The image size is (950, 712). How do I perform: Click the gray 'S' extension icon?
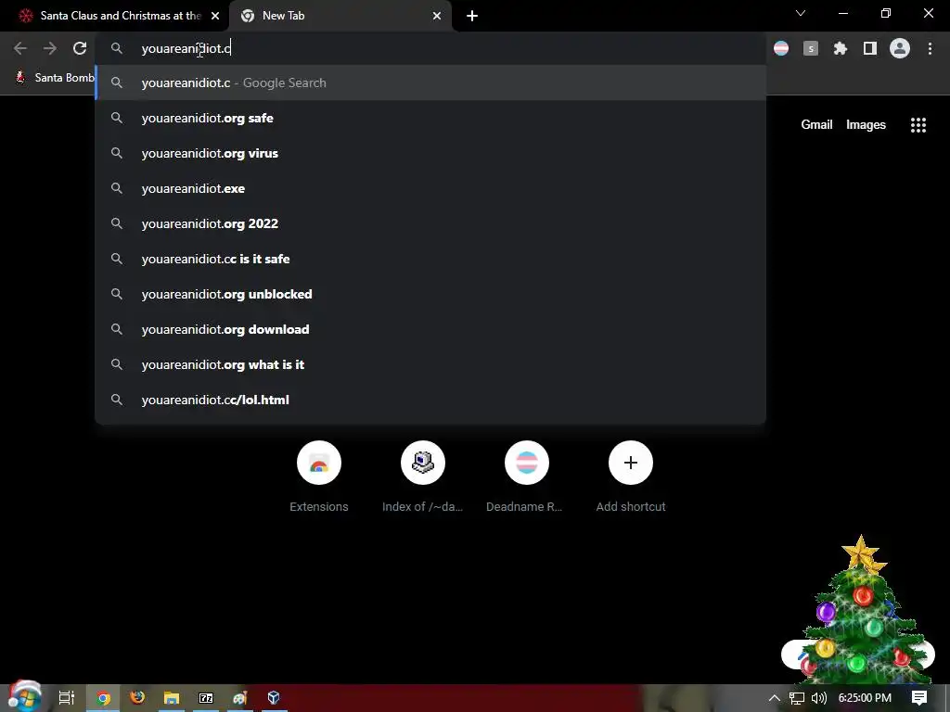pyautogui.click(x=811, y=48)
